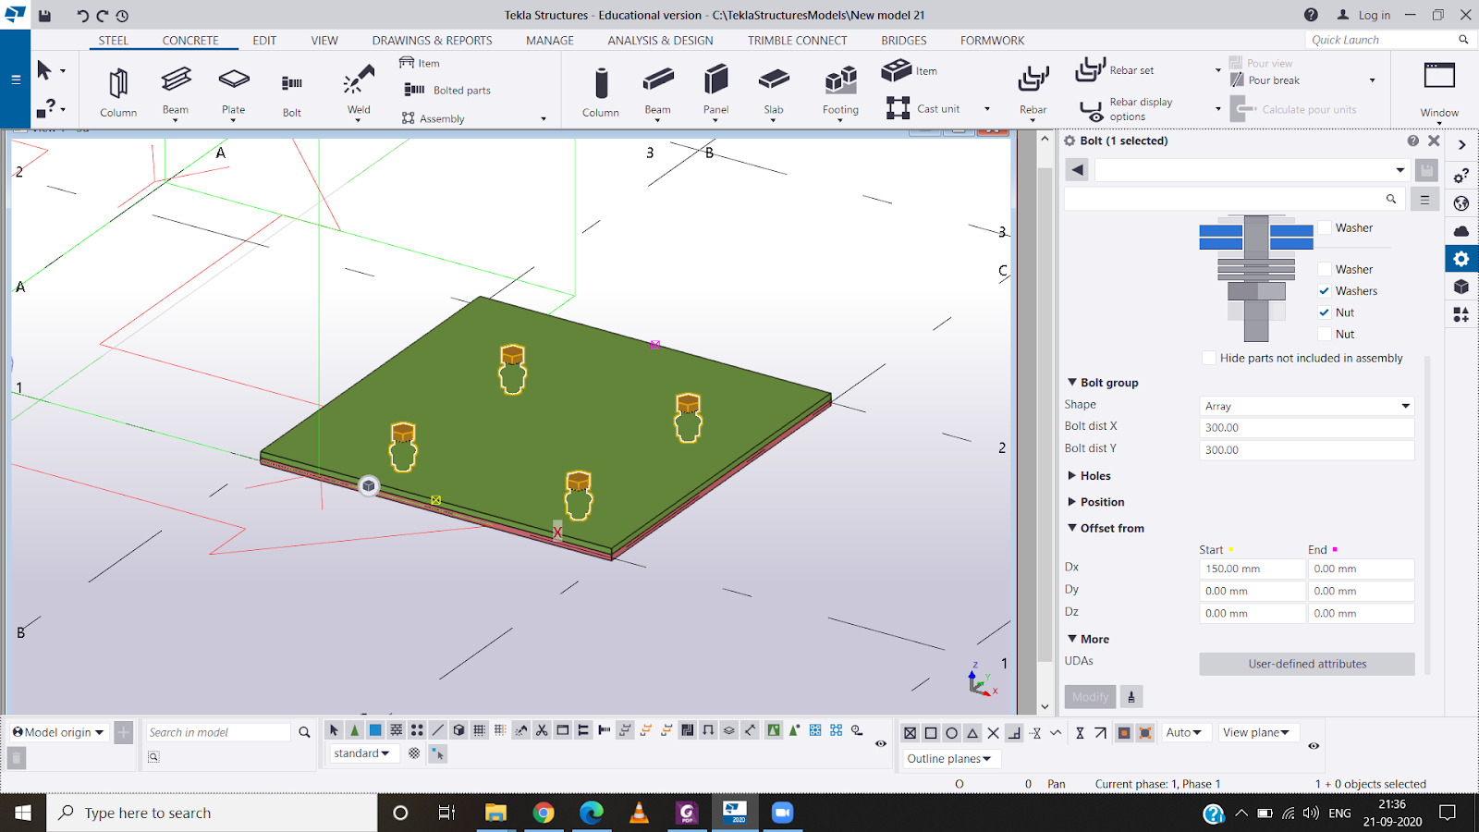Click the Bolt dist X input field

(1306, 428)
